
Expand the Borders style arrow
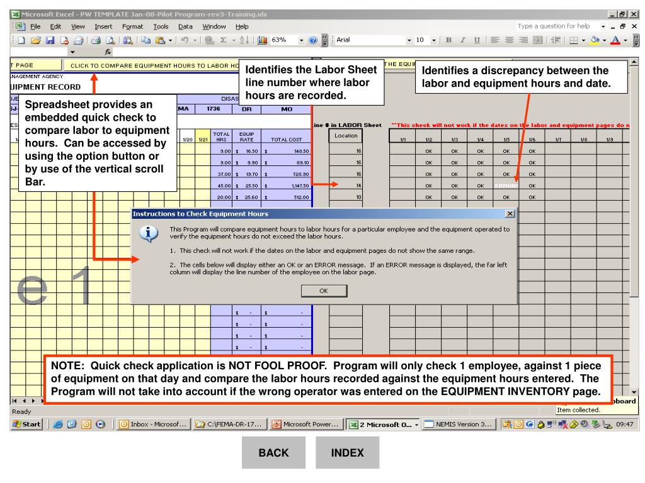tap(583, 40)
